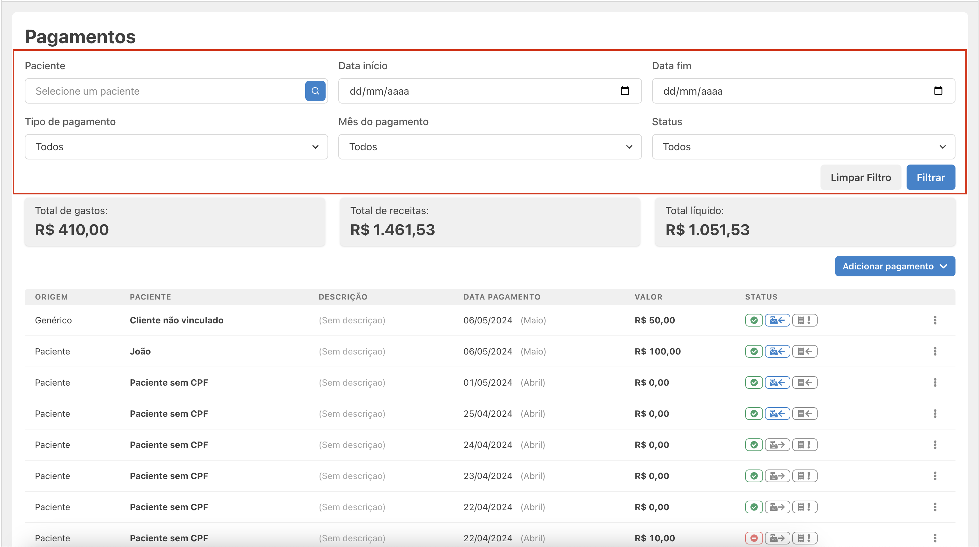Click the Filtrar button
Viewport: 979px width, 547px height.
click(x=931, y=178)
